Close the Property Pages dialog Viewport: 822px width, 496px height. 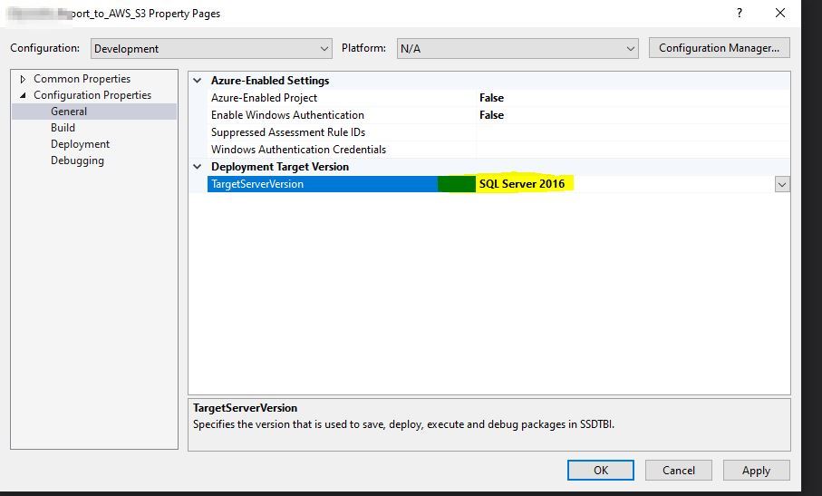pos(780,14)
